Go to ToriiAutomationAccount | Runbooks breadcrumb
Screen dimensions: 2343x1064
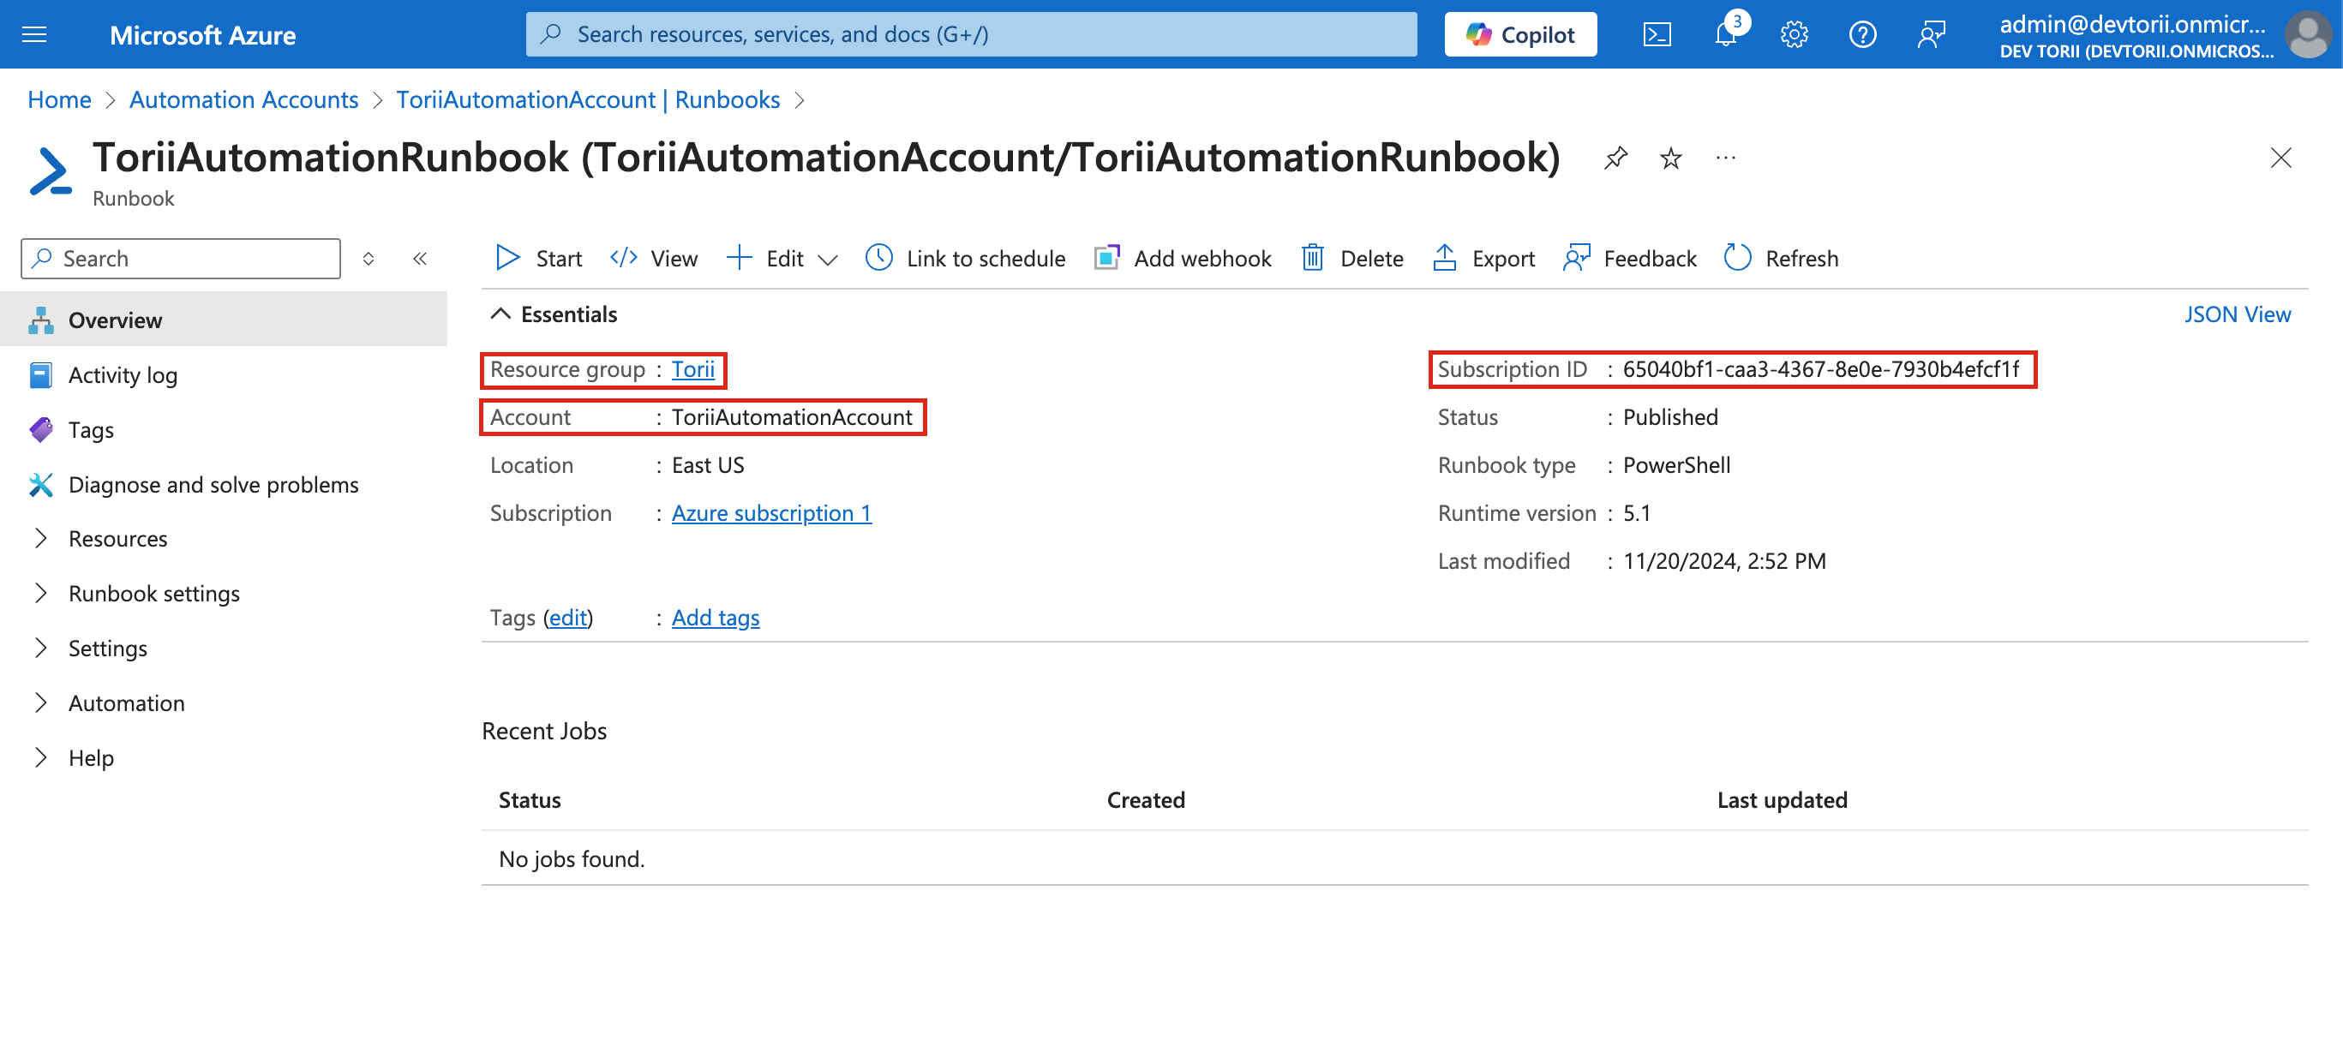[x=588, y=100]
